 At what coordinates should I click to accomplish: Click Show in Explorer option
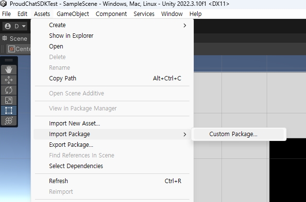pos(71,36)
